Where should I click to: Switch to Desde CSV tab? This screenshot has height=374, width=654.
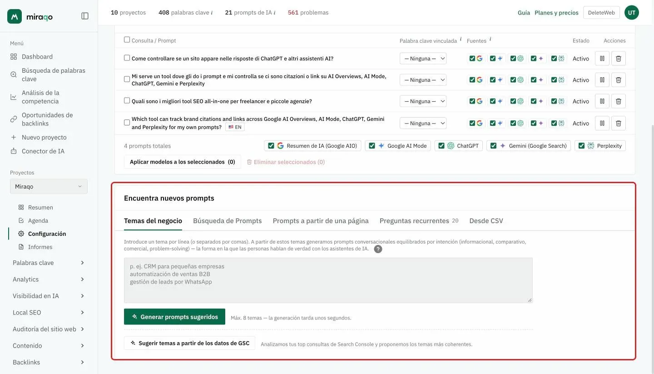[486, 221]
